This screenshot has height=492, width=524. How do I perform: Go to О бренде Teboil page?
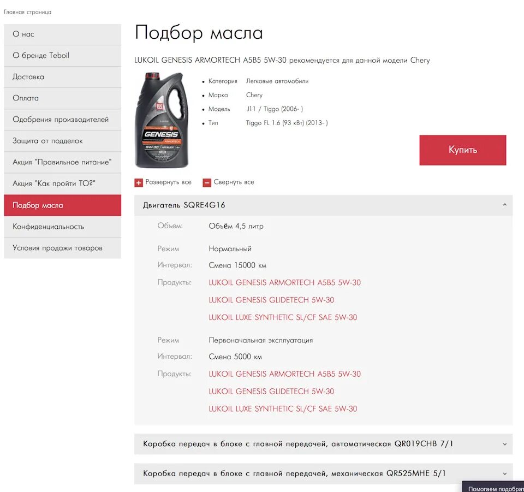[x=62, y=56]
